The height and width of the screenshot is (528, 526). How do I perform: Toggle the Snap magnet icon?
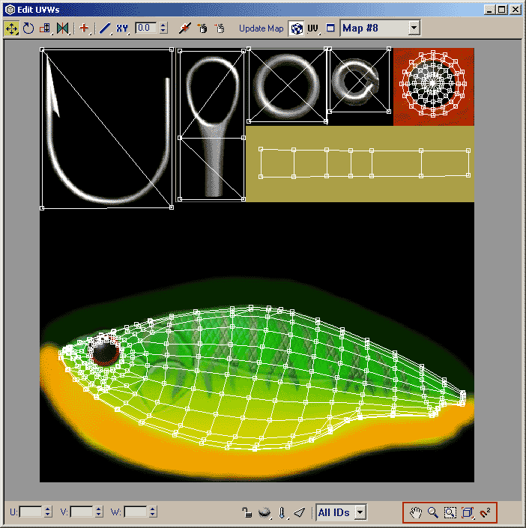pyautogui.click(x=486, y=513)
